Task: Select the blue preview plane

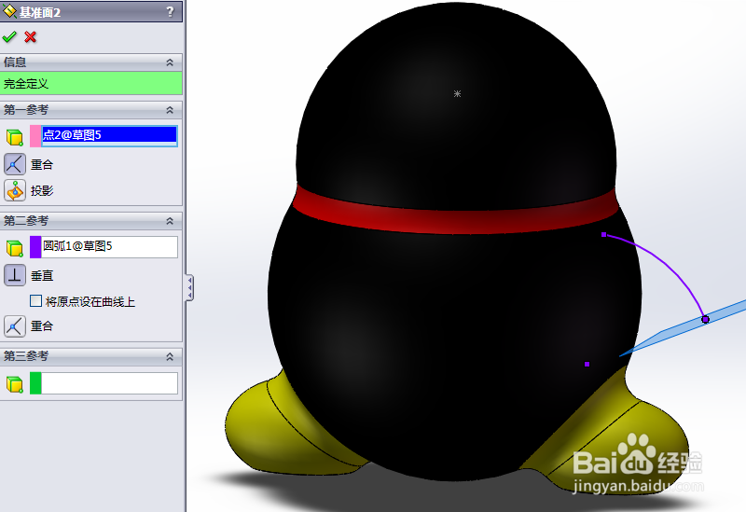Action: (675, 331)
